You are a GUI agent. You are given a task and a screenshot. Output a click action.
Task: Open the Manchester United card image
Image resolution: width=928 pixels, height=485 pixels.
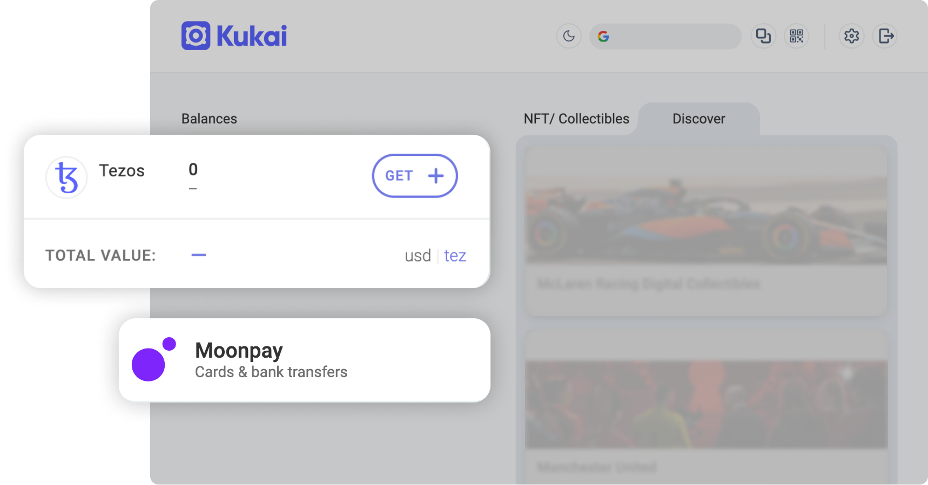point(705,405)
